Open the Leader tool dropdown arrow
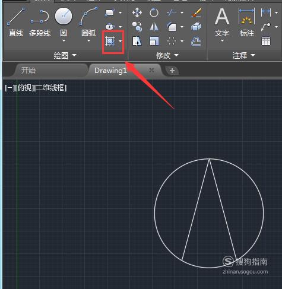Viewport: 282px width, 289px height. (x=277, y=27)
